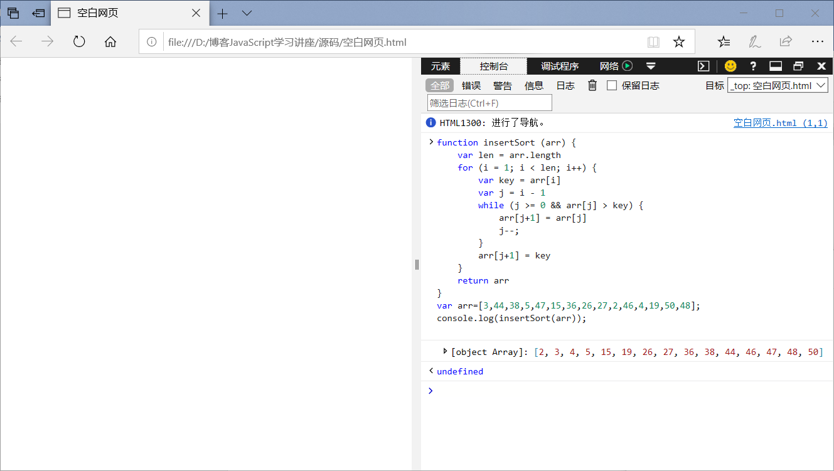Open DevTools help question mark
The image size is (834, 471).
(x=753, y=66)
